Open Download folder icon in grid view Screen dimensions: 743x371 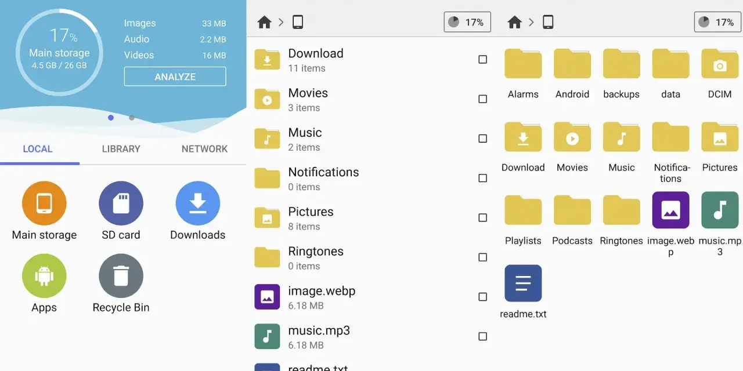click(523, 137)
